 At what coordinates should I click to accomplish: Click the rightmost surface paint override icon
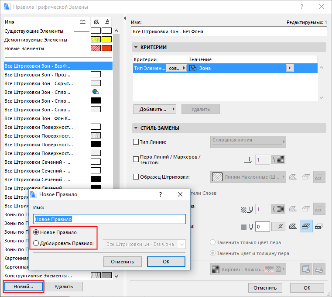319,269
